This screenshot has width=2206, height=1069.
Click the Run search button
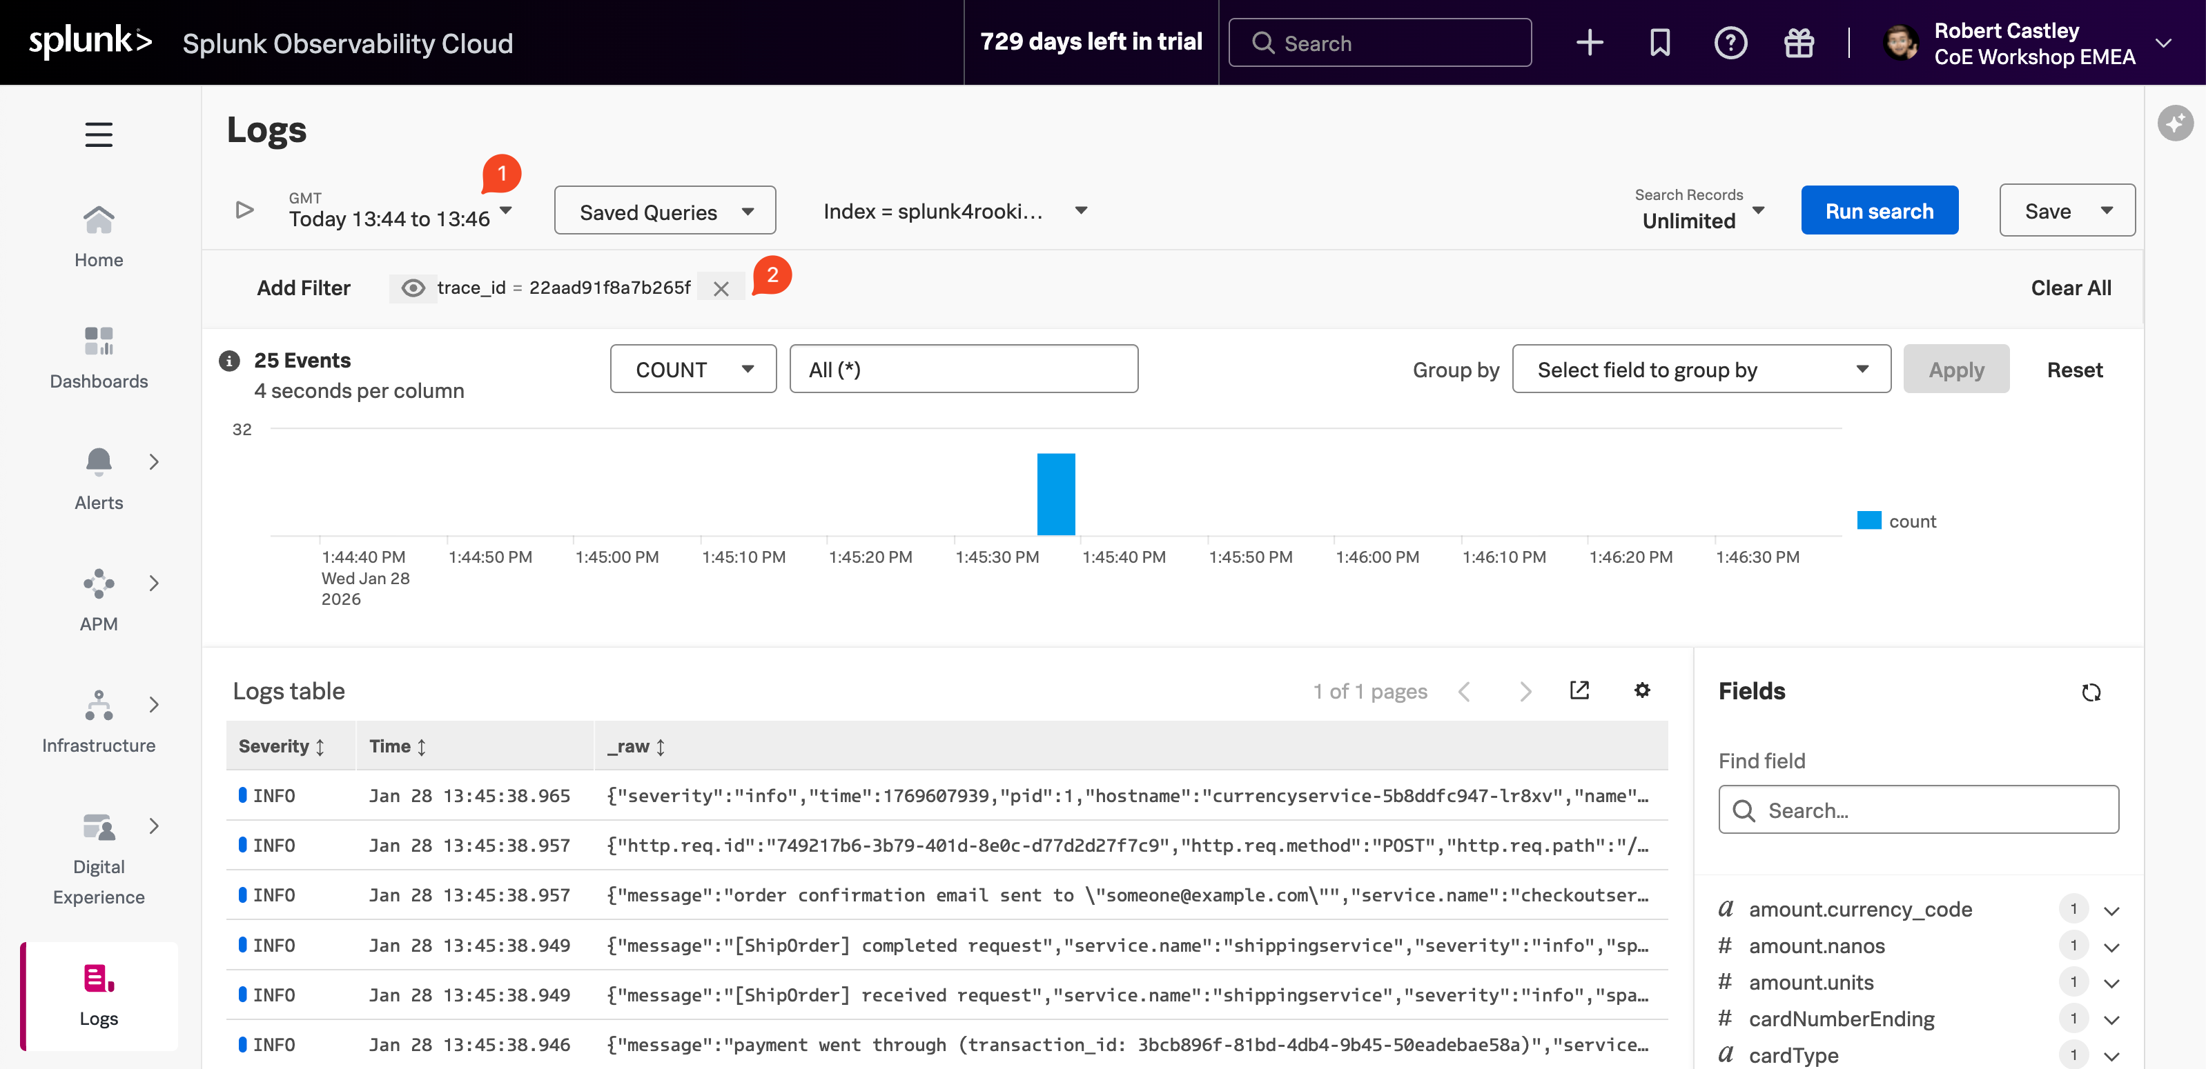(1879, 210)
